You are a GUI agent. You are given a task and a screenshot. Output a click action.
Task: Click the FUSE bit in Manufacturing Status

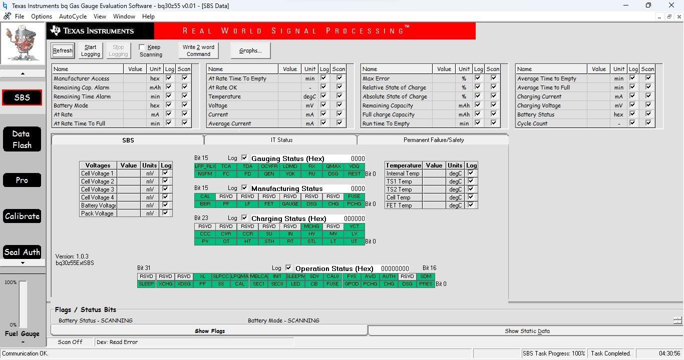point(354,196)
